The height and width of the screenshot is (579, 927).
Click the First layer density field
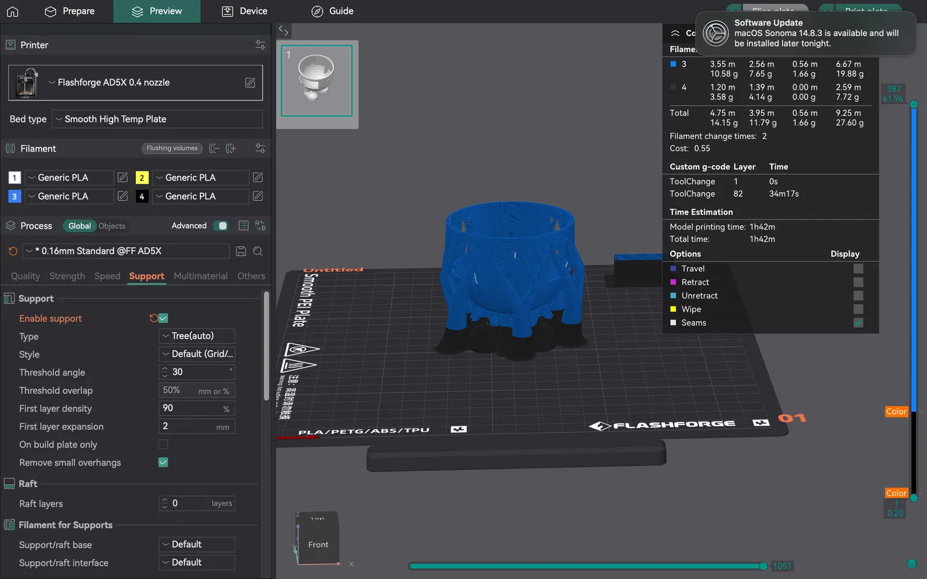tap(197, 408)
